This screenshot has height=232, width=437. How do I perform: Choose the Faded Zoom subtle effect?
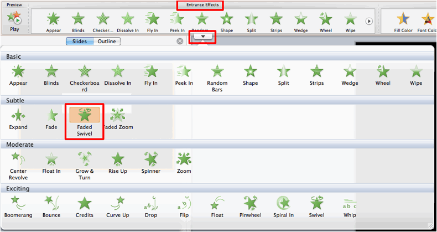117,118
